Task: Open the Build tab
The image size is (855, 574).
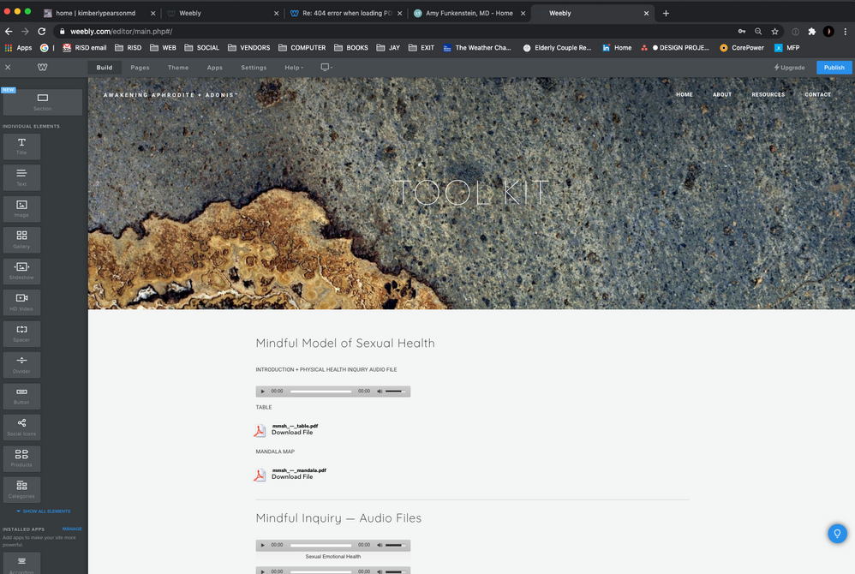Action: pos(105,68)
